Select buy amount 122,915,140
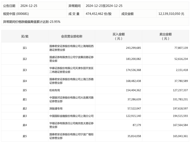The image size is (191, 143). coord(133,116)
